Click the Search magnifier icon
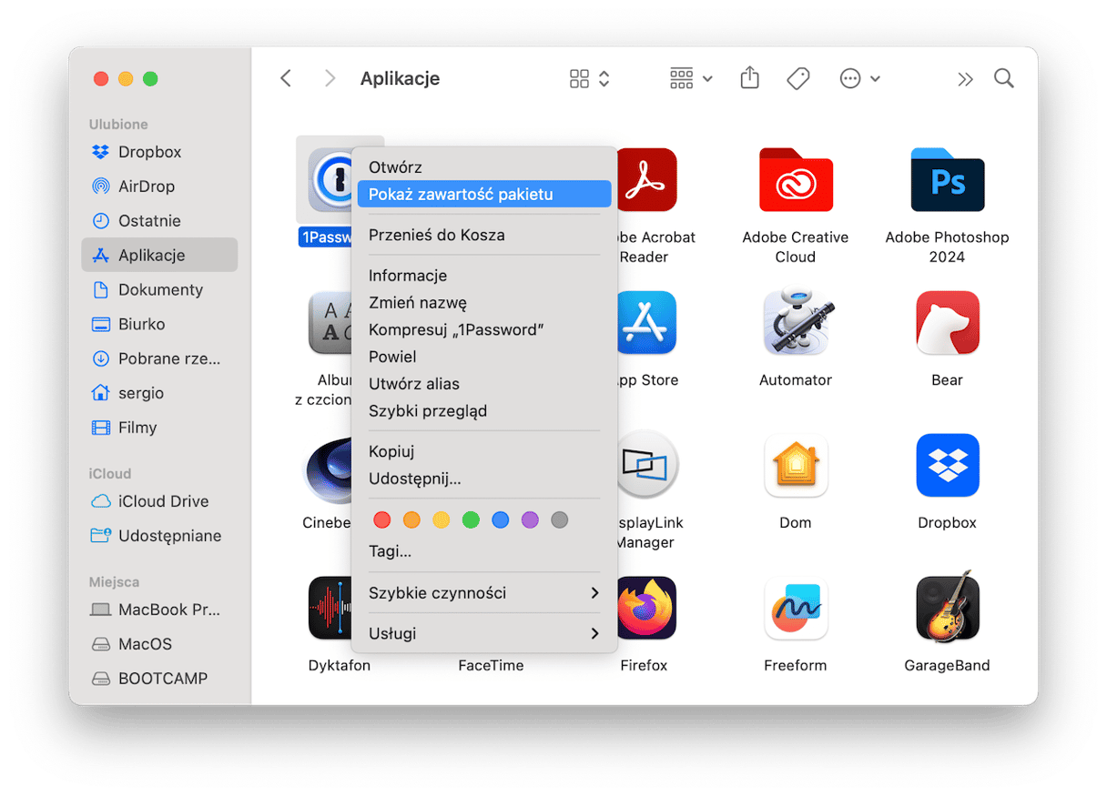Screen dimensions: 1107x796 point(1004,78)
